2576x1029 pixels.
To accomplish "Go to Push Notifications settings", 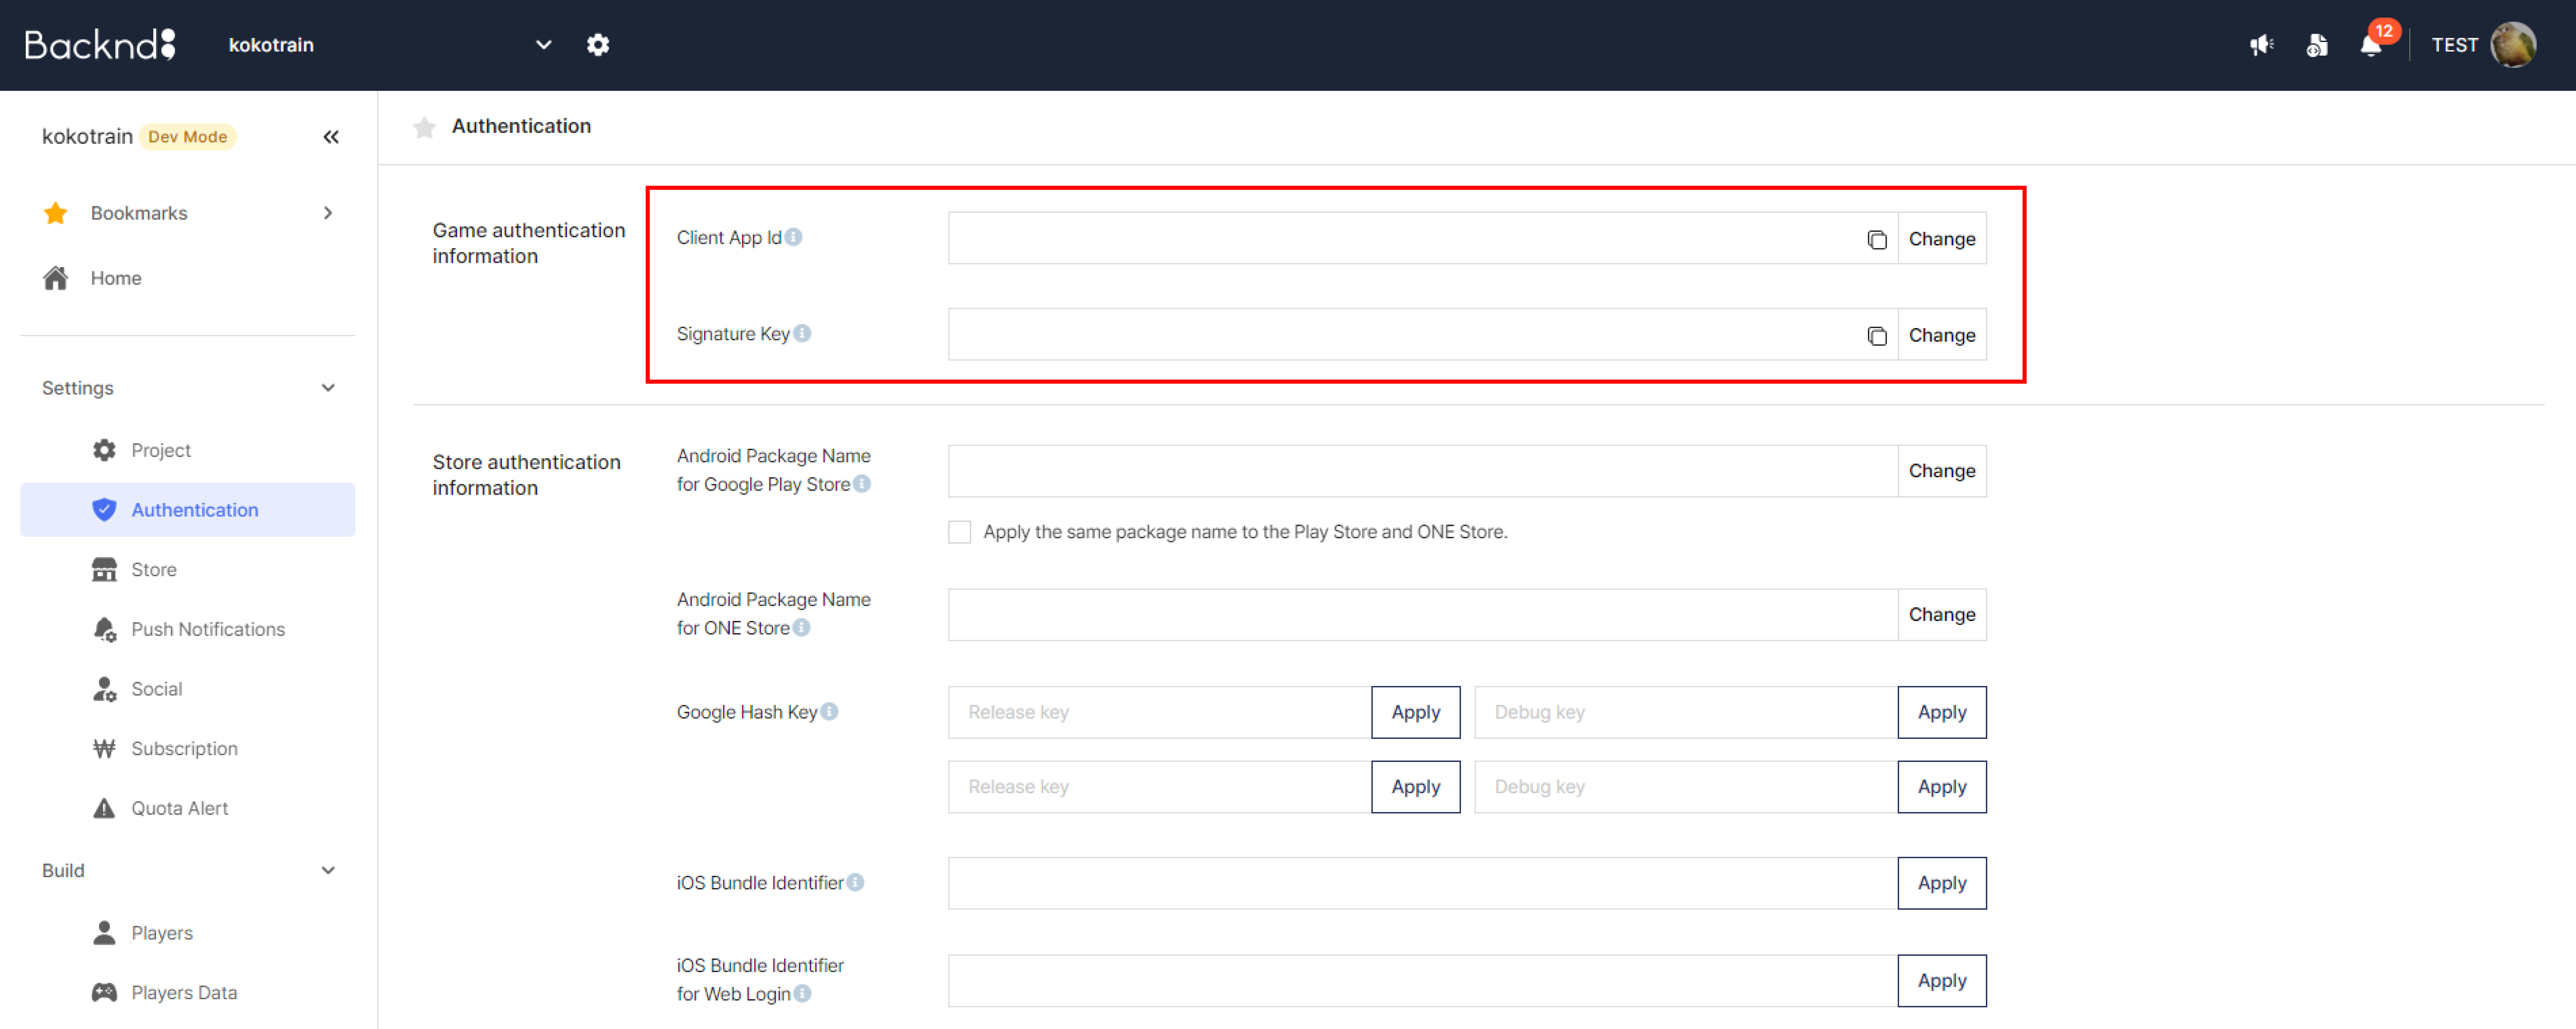I will (x=188, y=629).
